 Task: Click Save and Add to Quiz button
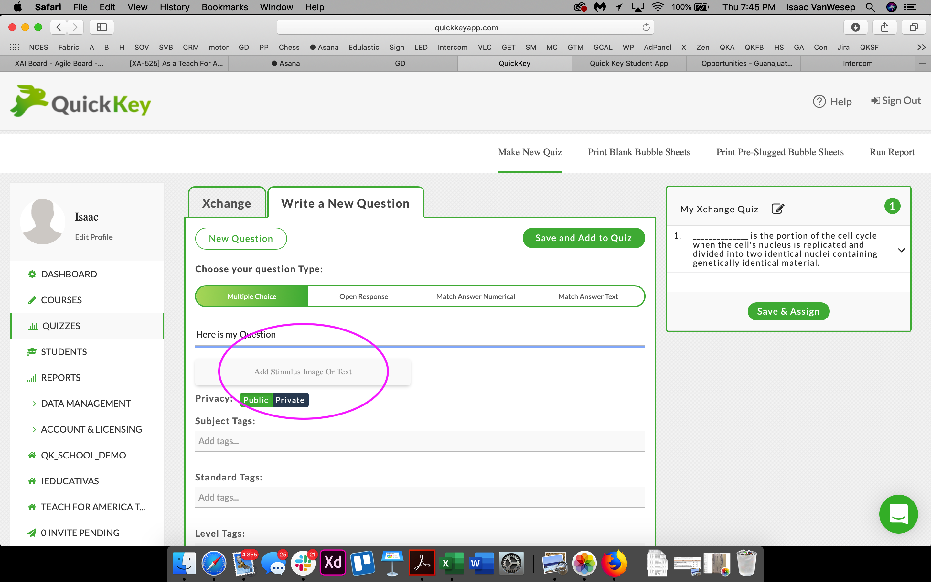tap(583, 238)
